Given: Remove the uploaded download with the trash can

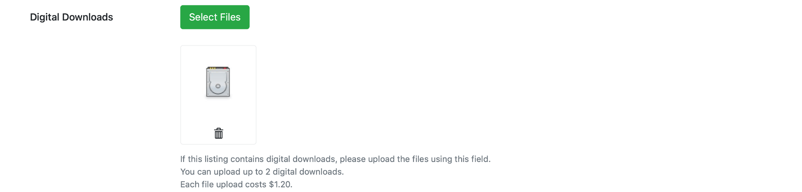Looking at the screenshot, I should coord(219,133).
